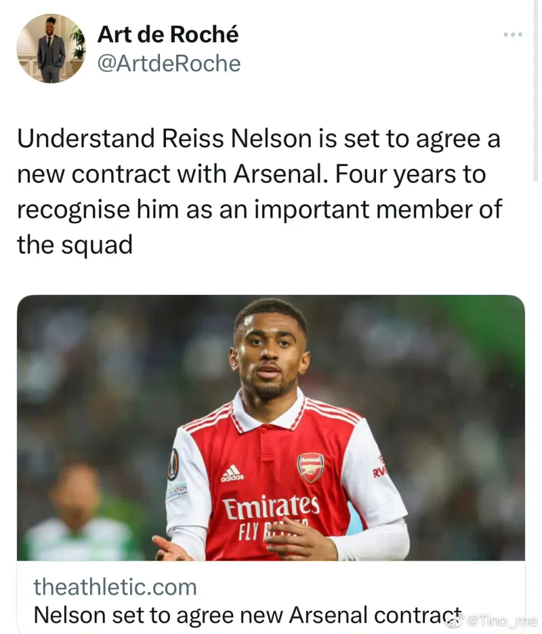Open the Reiss Nelson article preview image
Viewport: 542px width, 634px height.
pos(271,428)
